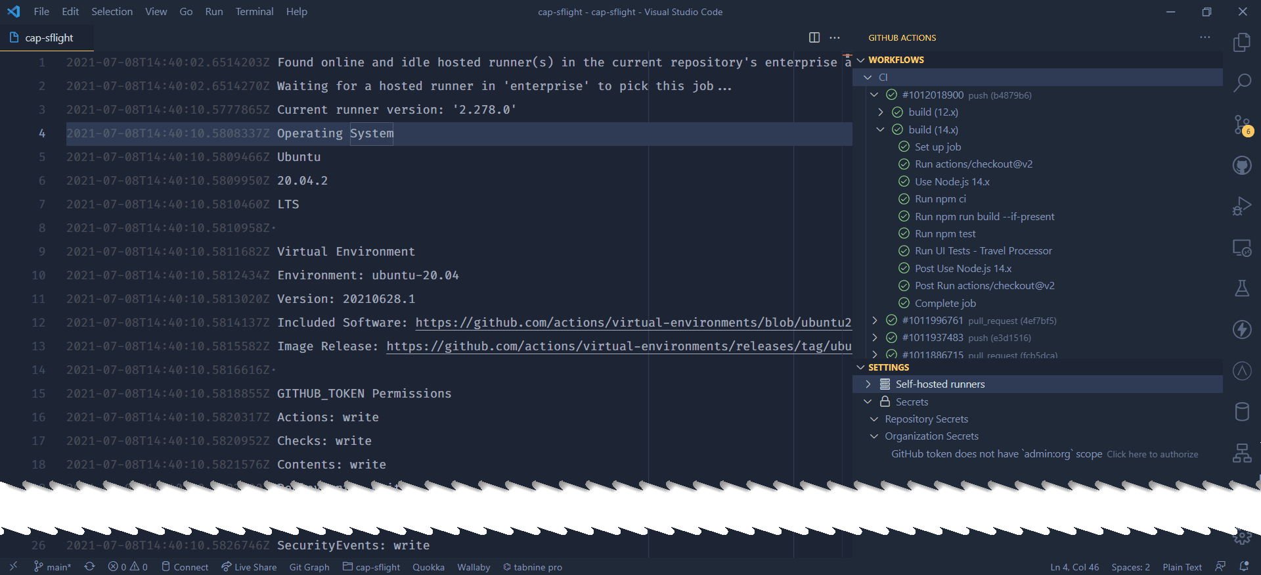Viewport: 1261px width, 575px height.
Task: Open the Run and Debug view
Action: pos(1241,206)
